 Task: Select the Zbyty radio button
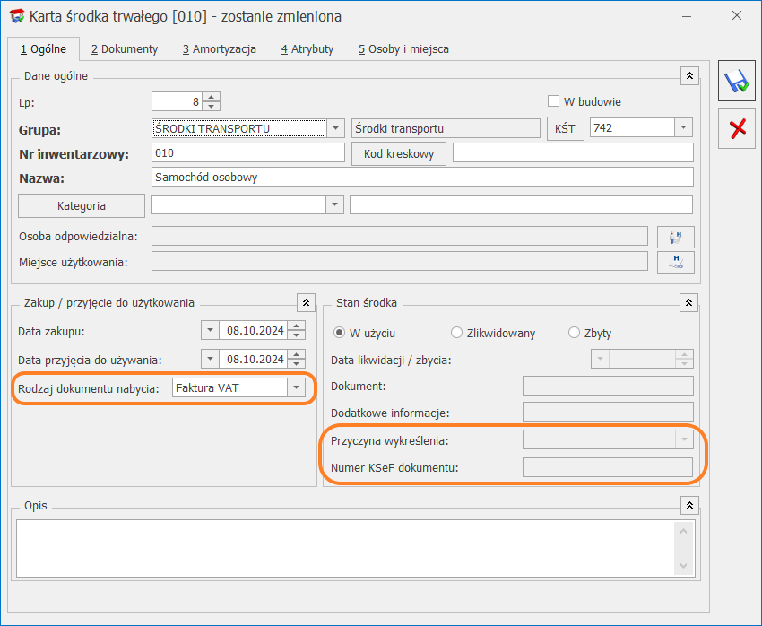[574, 333]
